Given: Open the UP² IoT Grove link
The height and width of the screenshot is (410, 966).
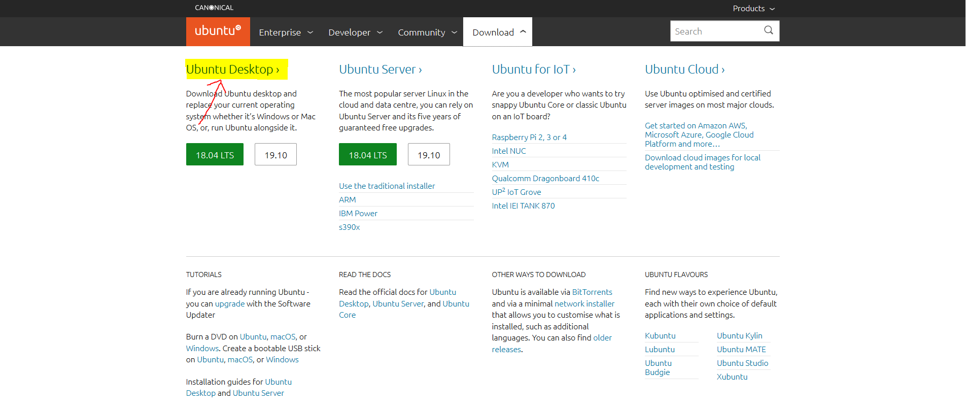Looking at the screenshot, I should [x=516, y=192].
